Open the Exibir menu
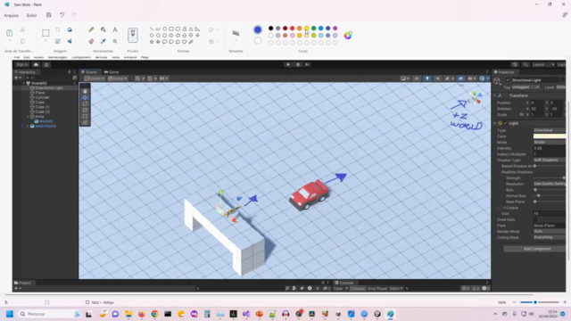 point(32,15)
